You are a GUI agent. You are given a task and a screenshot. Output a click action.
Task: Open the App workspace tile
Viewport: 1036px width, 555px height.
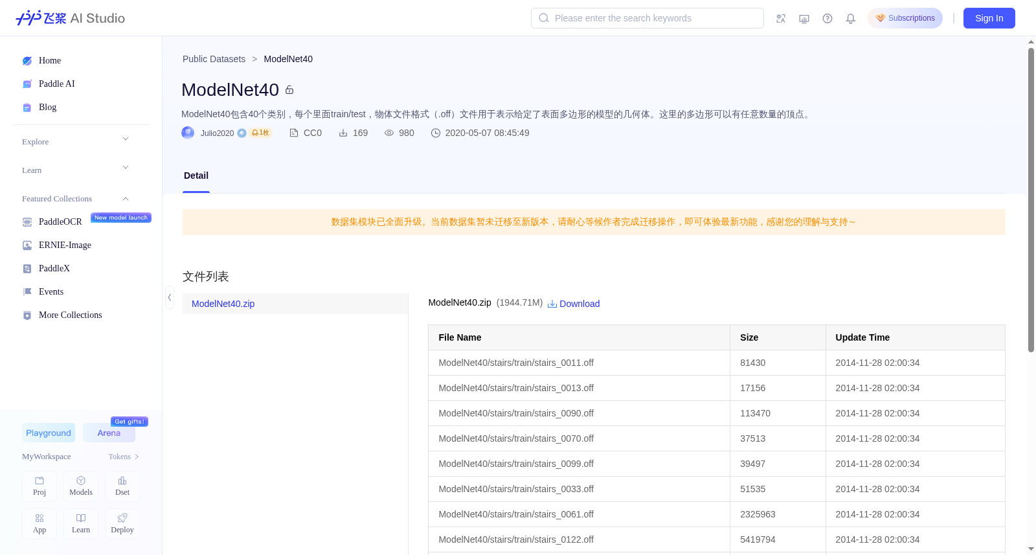coord(39,524)
